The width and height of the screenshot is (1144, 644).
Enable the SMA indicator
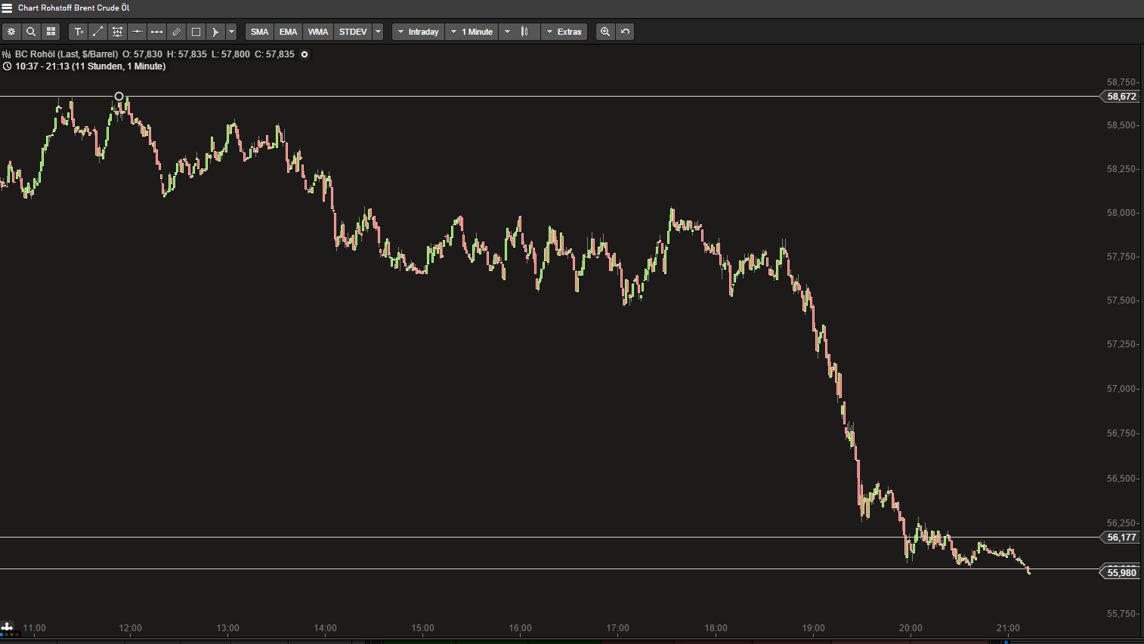[259, 32]
